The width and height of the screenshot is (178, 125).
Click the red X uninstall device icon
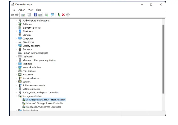63,15
